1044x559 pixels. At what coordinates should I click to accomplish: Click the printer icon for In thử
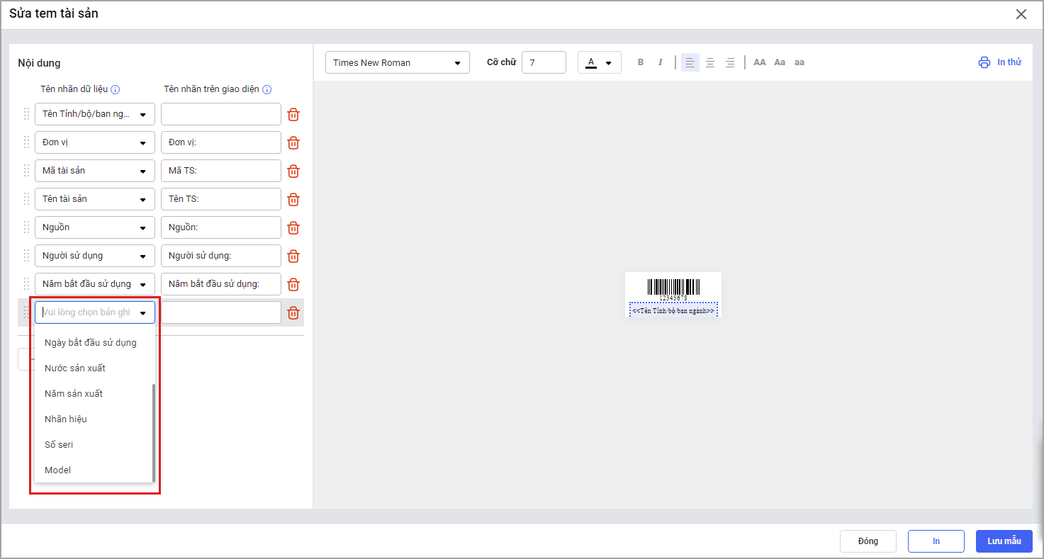pyautogui.click(x=984, y=62)
